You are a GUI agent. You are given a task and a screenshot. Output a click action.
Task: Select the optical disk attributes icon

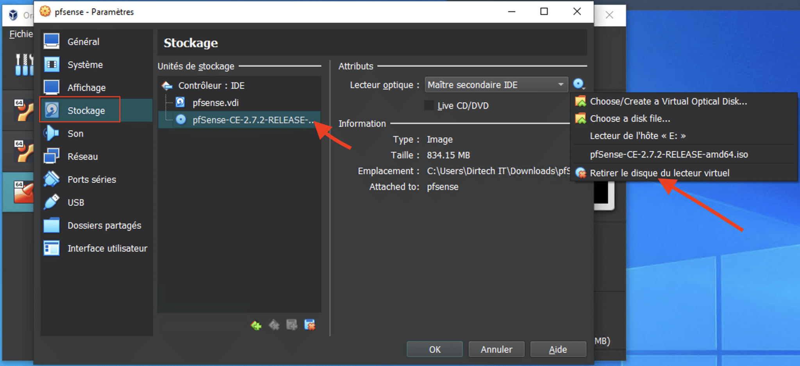pyautogui.click(x=579, y=84)
